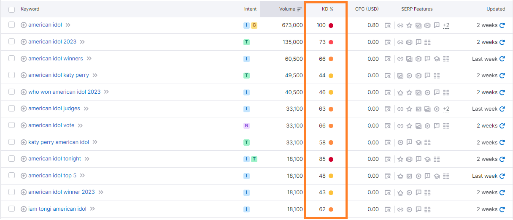View SERP icon for american idol katy perry
The height and width of the screenshot is (220, 513).
[387, 76]
